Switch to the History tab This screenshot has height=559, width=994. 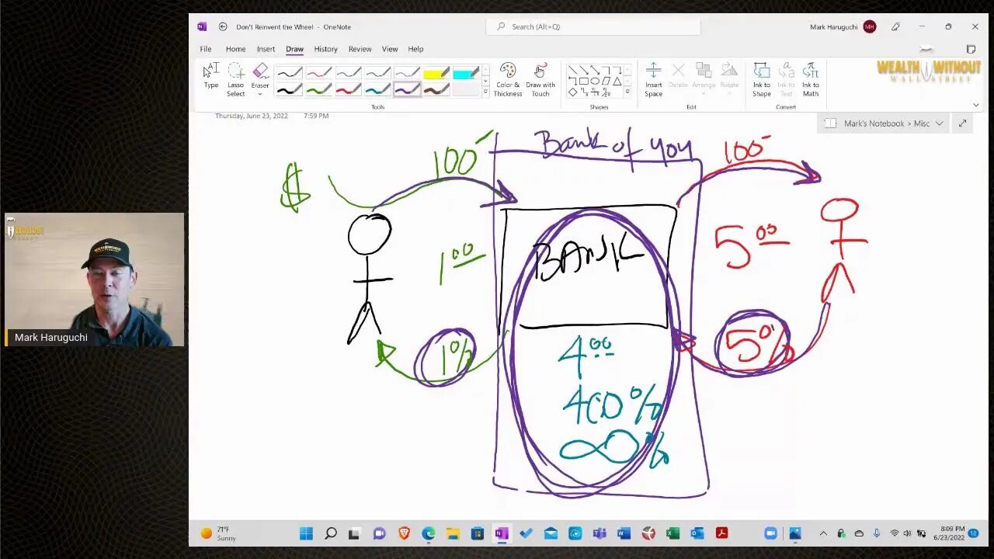(x=325, y=49)
